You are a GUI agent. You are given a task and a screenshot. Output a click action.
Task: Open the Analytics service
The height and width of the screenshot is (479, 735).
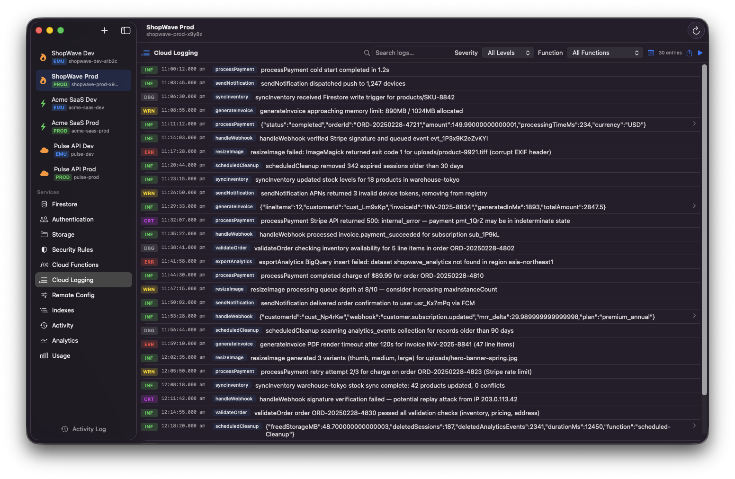[65, 340]
